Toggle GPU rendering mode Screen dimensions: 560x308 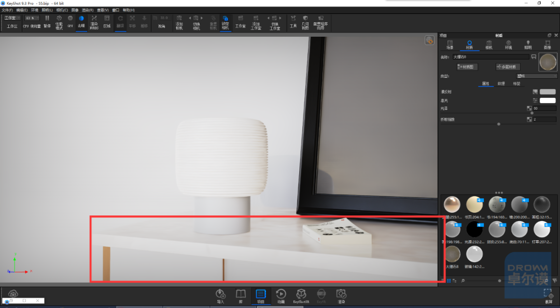point(70,22)
